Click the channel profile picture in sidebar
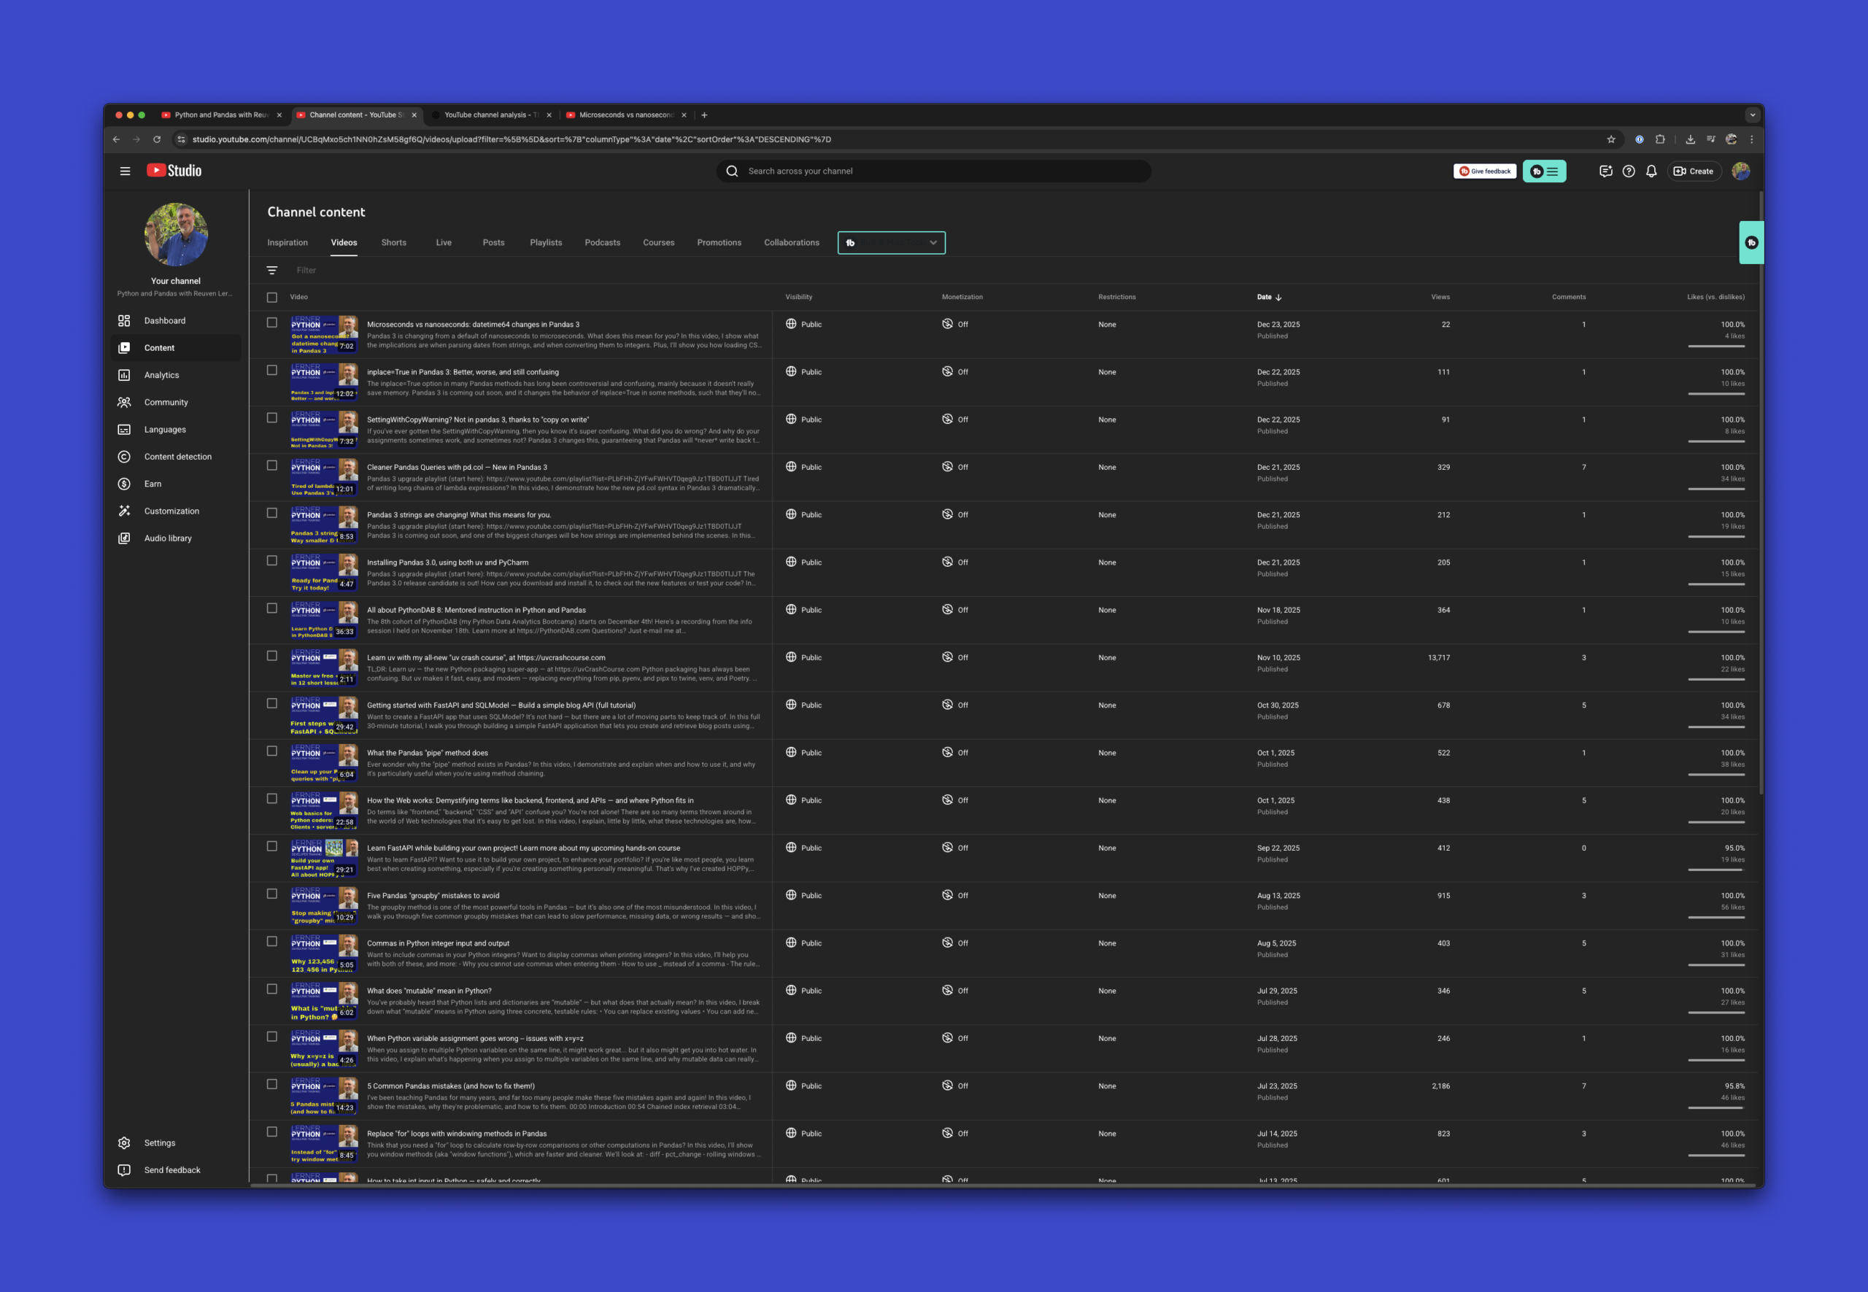This screenshot has width=1868, height=1292. tap(176, 235)
